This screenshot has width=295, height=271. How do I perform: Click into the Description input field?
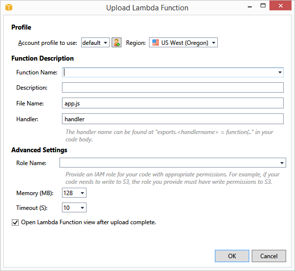point(173,88)
